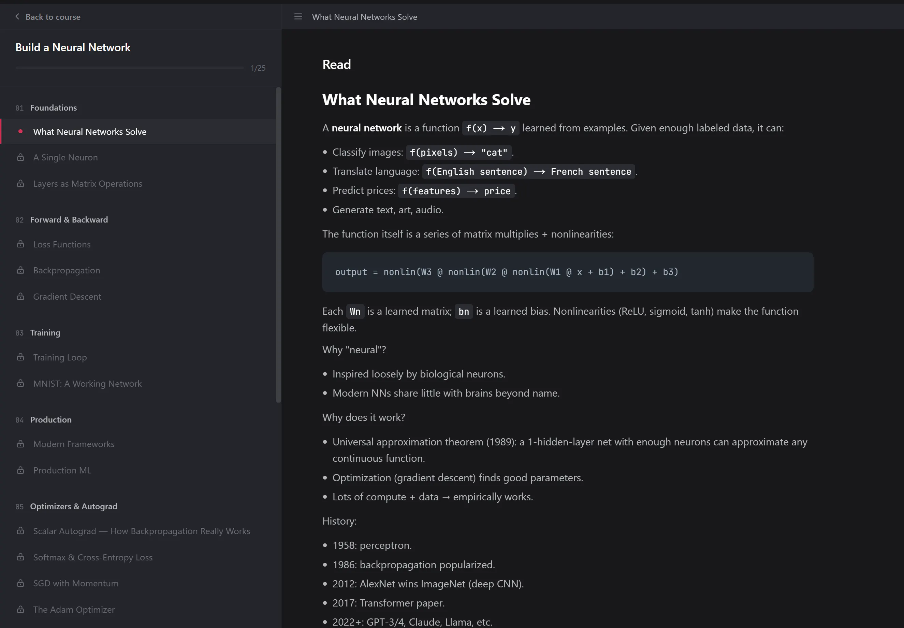The height and width of the screenshot is (628, 904).
Task: Collapse the 02 Forward & Backward section
Action: pos(62,220)
